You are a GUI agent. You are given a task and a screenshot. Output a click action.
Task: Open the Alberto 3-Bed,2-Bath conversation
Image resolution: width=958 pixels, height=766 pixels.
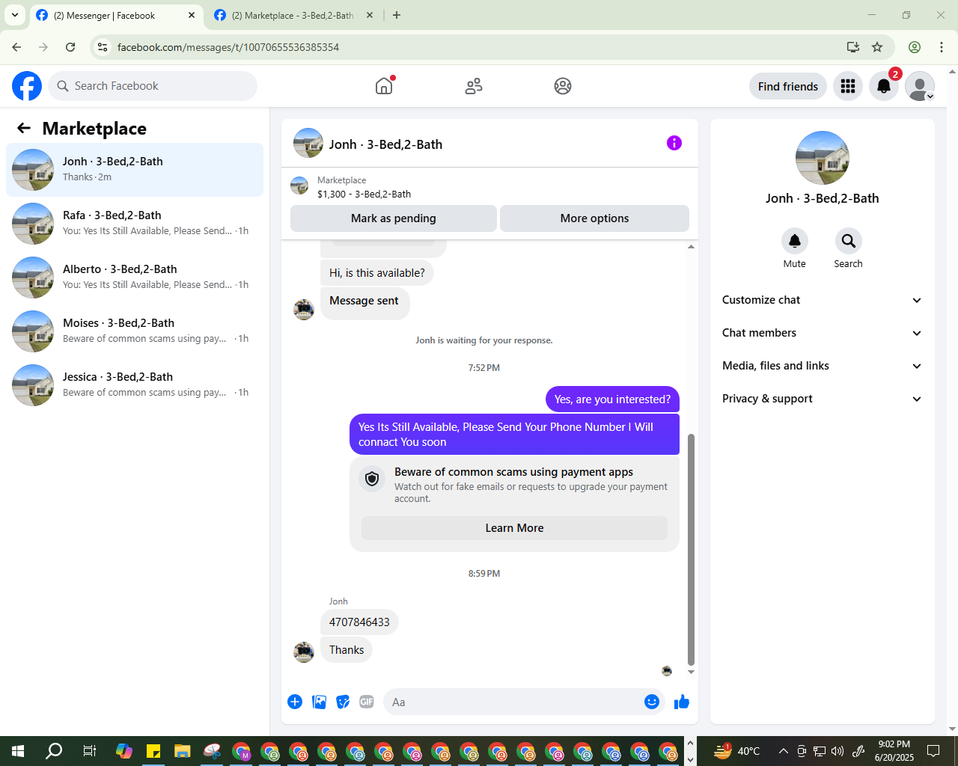[135, 278]
